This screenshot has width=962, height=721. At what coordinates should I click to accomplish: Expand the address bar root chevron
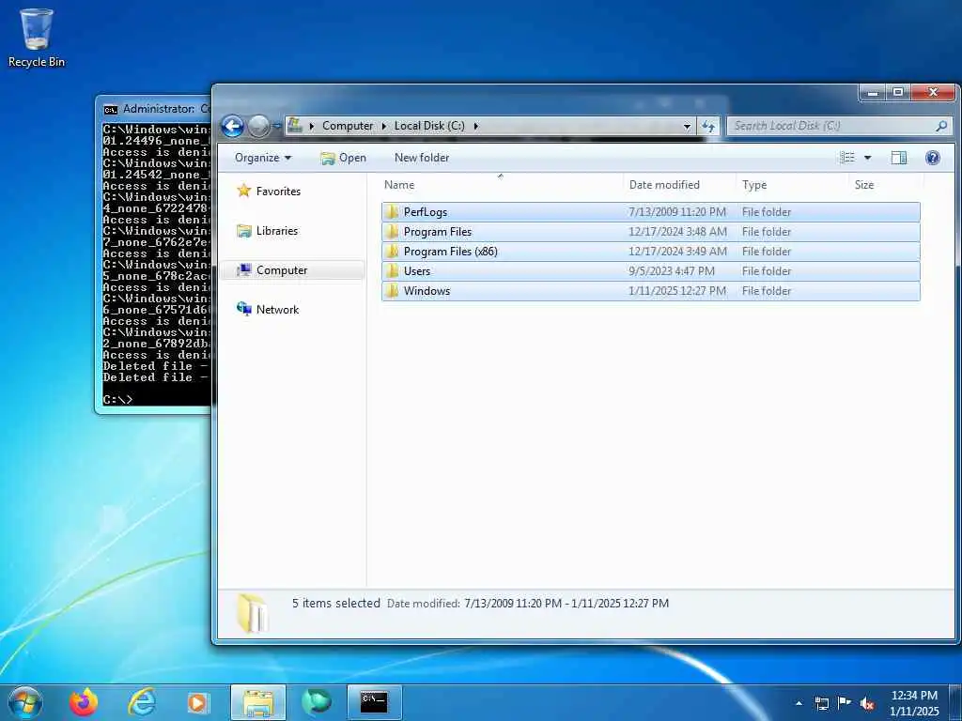[x=312, y=126]
